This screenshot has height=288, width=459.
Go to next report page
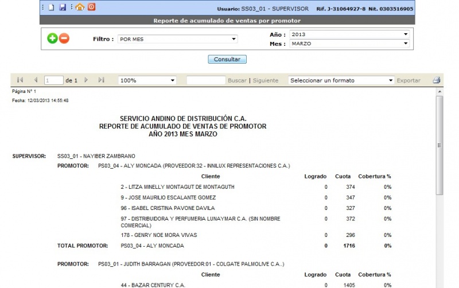click(86, 80)
